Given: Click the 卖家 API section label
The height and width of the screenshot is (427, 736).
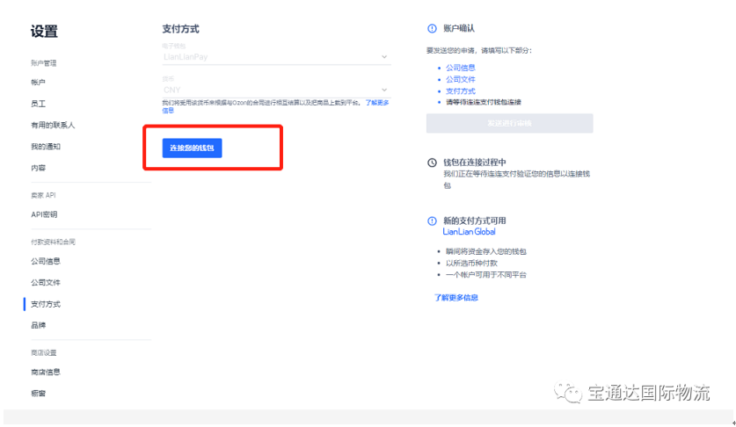Looking at the screenshot, I should coord(43,195).
